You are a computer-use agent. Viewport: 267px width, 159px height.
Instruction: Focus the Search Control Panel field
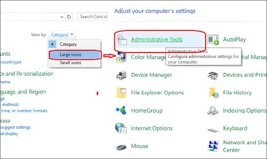(93, 17)
